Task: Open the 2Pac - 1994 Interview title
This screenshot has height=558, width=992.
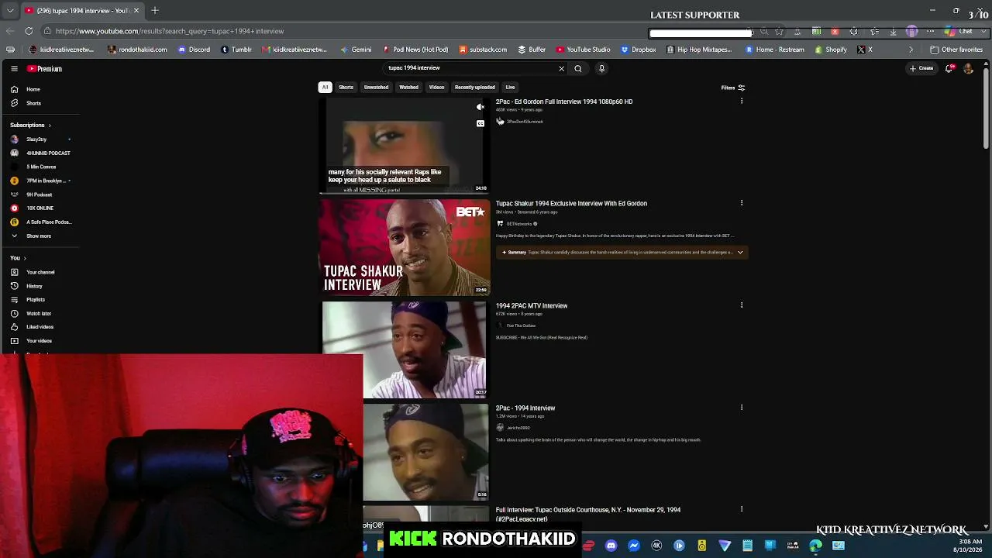Action: pos(525,408)
